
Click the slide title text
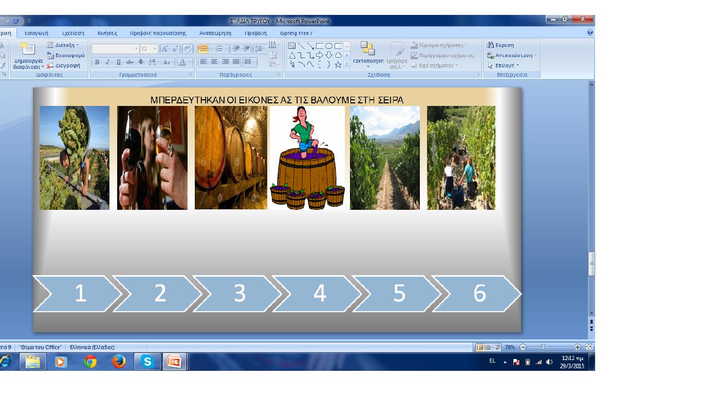pyautogui.click(x=277, y=100)
